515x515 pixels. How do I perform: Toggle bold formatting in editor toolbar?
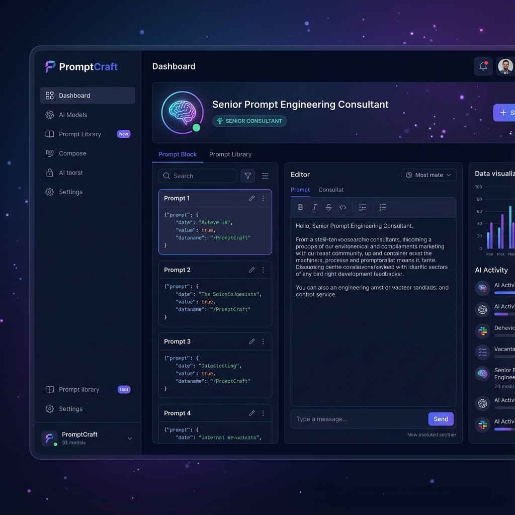pyautogui.click(x=300, y=207)
